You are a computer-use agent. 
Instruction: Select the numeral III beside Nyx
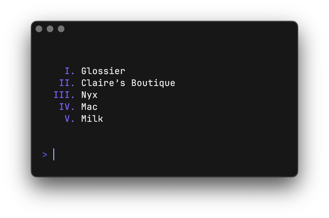[64, 95]
